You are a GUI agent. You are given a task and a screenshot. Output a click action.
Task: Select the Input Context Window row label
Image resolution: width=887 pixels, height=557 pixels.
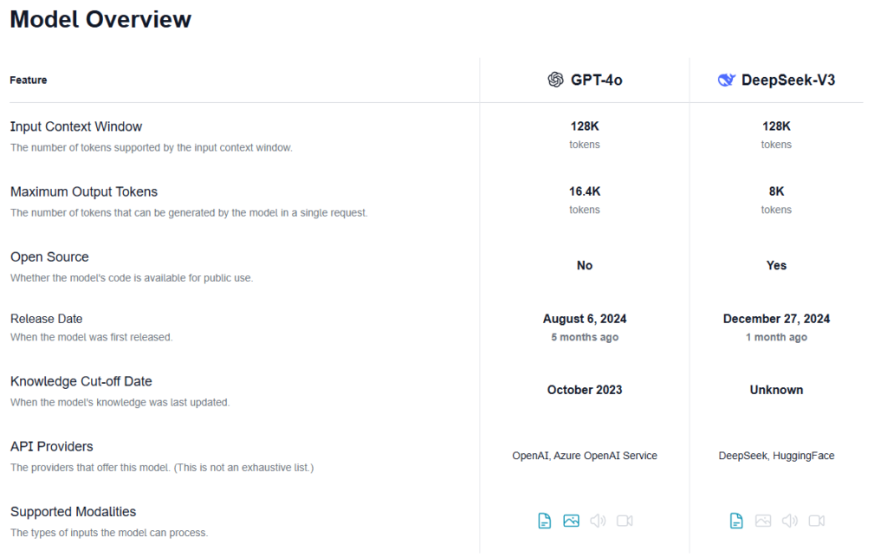[76, 126]
